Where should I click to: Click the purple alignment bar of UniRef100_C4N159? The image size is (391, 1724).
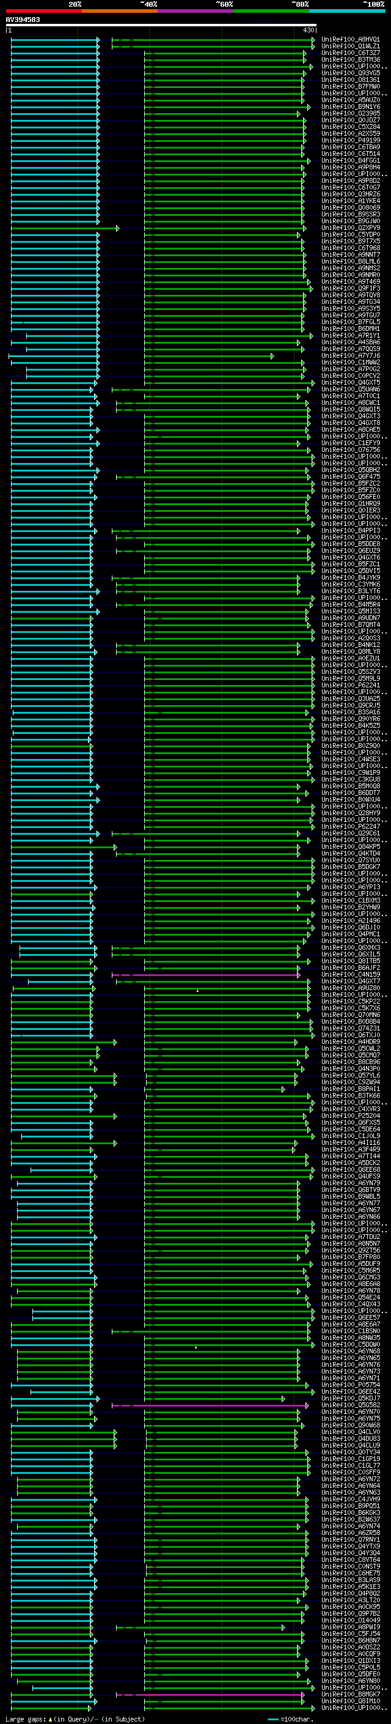tap(206, 974)
